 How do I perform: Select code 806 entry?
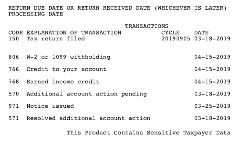click(x=14, y=57)
